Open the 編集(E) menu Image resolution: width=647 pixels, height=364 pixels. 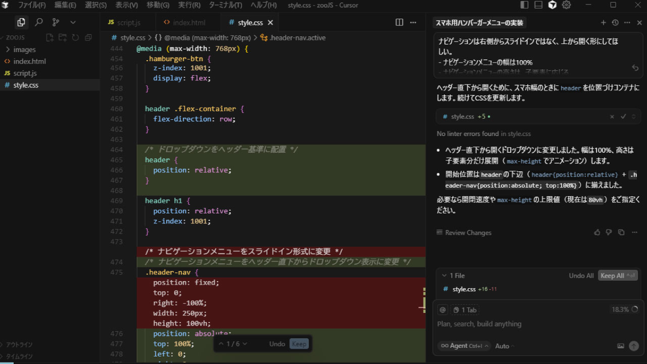[65, 5]
